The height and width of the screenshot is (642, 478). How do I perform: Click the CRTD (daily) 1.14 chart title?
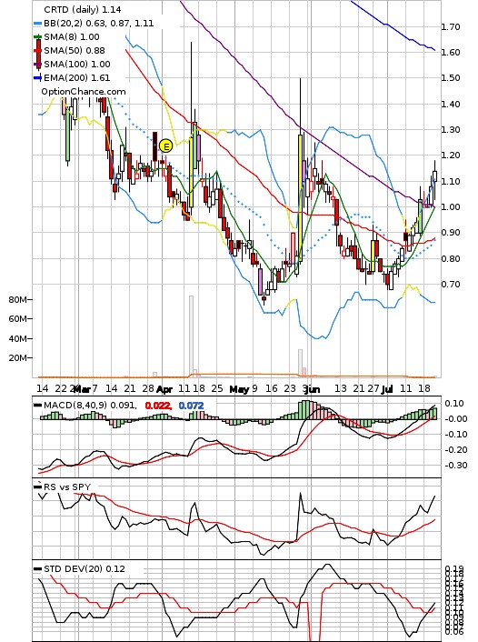pos(83,9)
